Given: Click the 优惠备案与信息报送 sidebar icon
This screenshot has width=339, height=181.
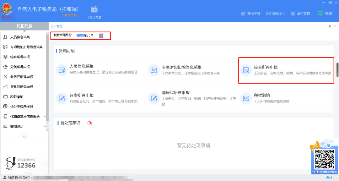Looking at the screenshot, I should (5, 117).
